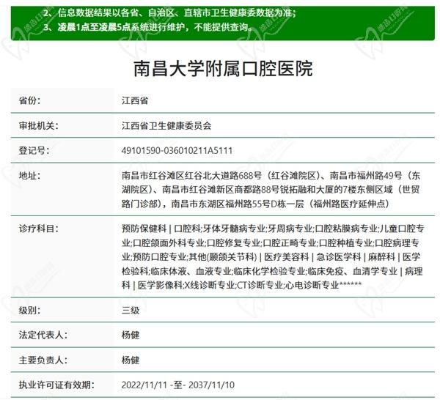Select 杨健 in 法定代表人 row
Screen dimensions: 440x400
[131, 335]
